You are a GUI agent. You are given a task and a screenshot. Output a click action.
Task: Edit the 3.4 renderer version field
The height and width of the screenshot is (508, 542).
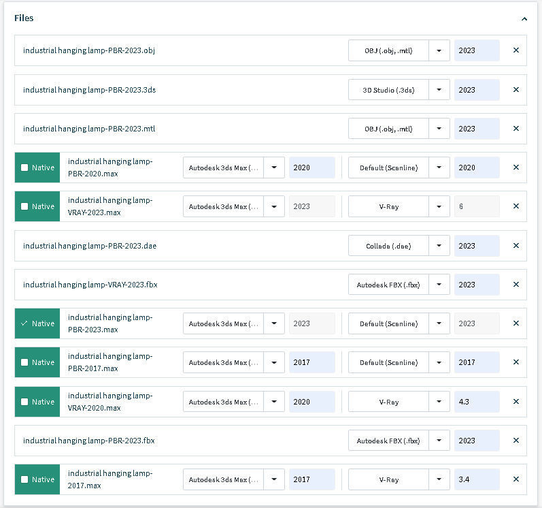coord(476,479)
